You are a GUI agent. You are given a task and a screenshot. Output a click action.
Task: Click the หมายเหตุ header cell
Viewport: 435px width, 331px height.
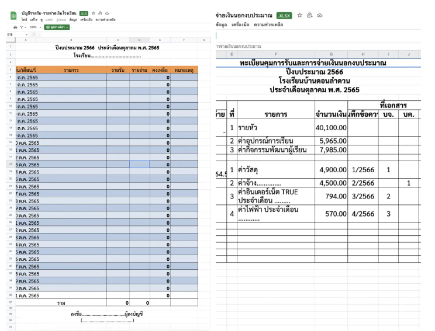pyautogui.click(x=184, y=70)
